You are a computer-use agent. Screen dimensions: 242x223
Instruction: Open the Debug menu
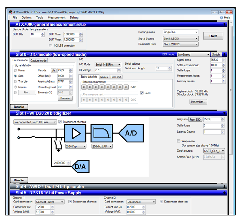[x=74, y=18]
